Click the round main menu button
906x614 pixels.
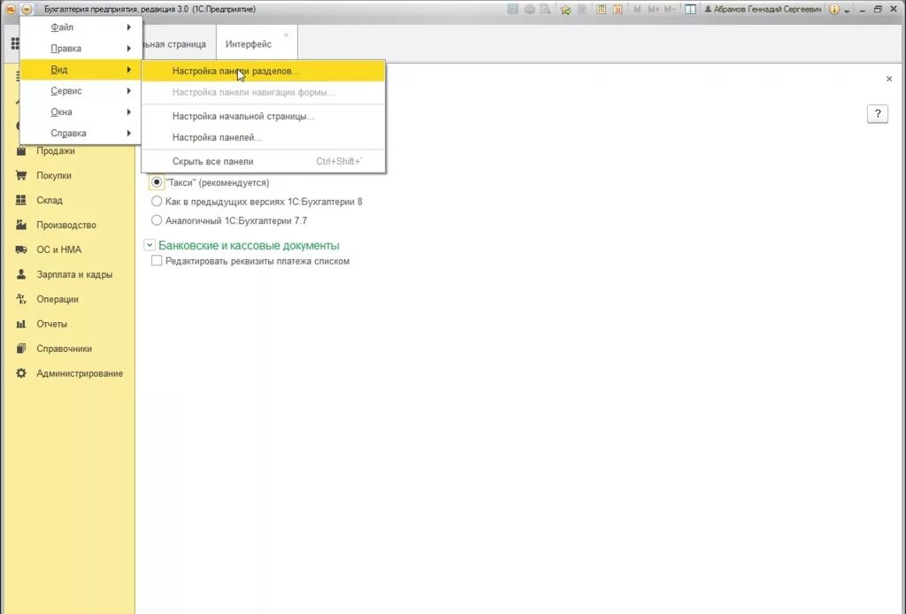(27, 9)
